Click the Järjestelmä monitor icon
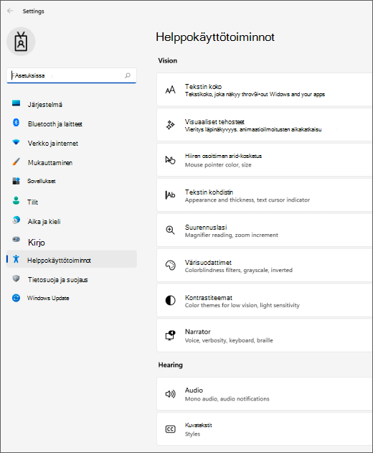The height and width of the screenshot is (453, 373). (16, 103)
